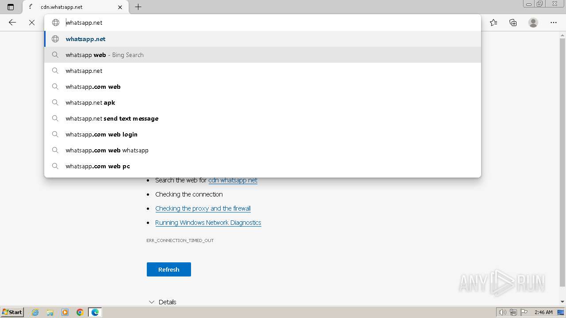The height and width of the screenshot is (318, 566).
Task: Select whatsapp.com web suggestion
Action: [x=263, y=87]
